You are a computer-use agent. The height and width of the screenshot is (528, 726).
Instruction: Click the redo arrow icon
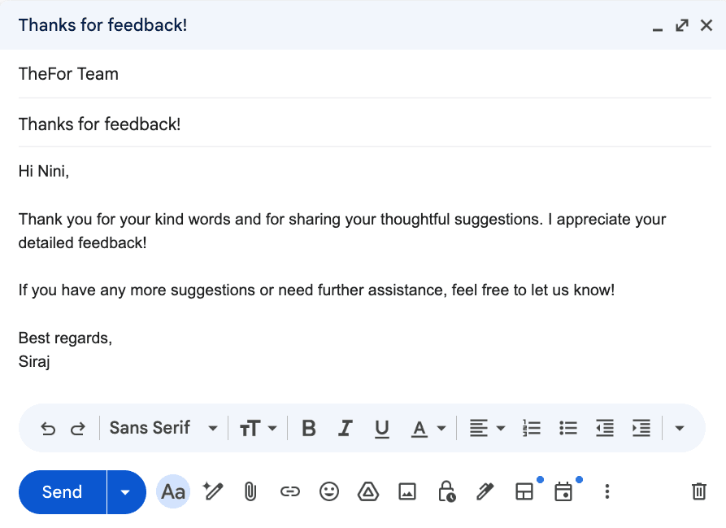(78, 428)
